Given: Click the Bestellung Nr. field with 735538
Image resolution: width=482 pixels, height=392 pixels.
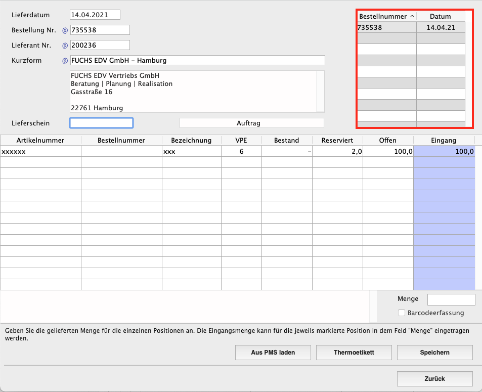Looking at the screenshot, I should [100, 30].
